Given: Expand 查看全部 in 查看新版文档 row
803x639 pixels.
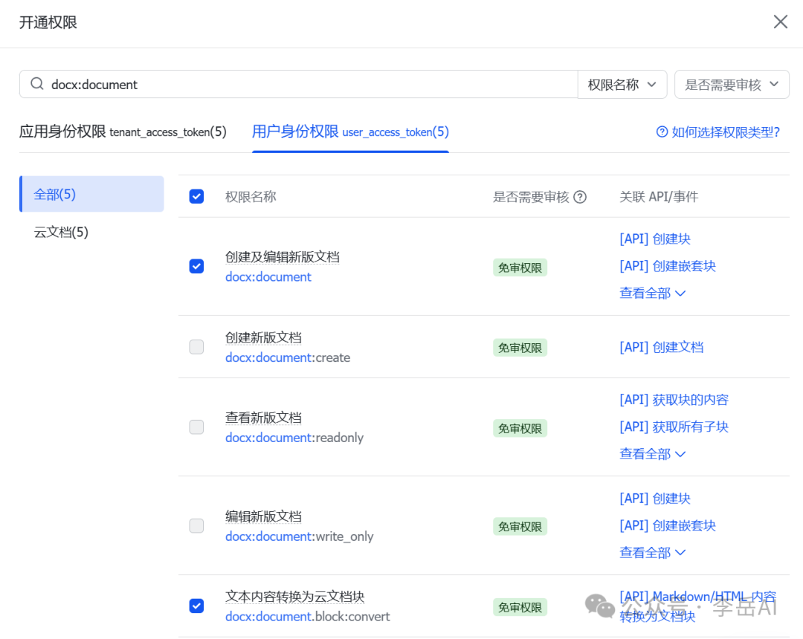Looking at the screenshot, I should pyautogui.click(x=652, y=454).
